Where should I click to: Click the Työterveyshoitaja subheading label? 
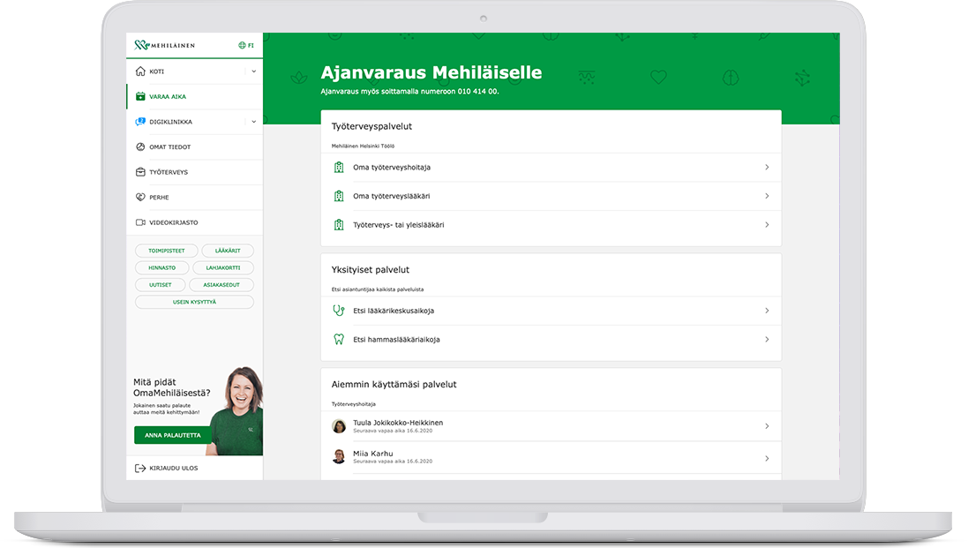[353, 404]
